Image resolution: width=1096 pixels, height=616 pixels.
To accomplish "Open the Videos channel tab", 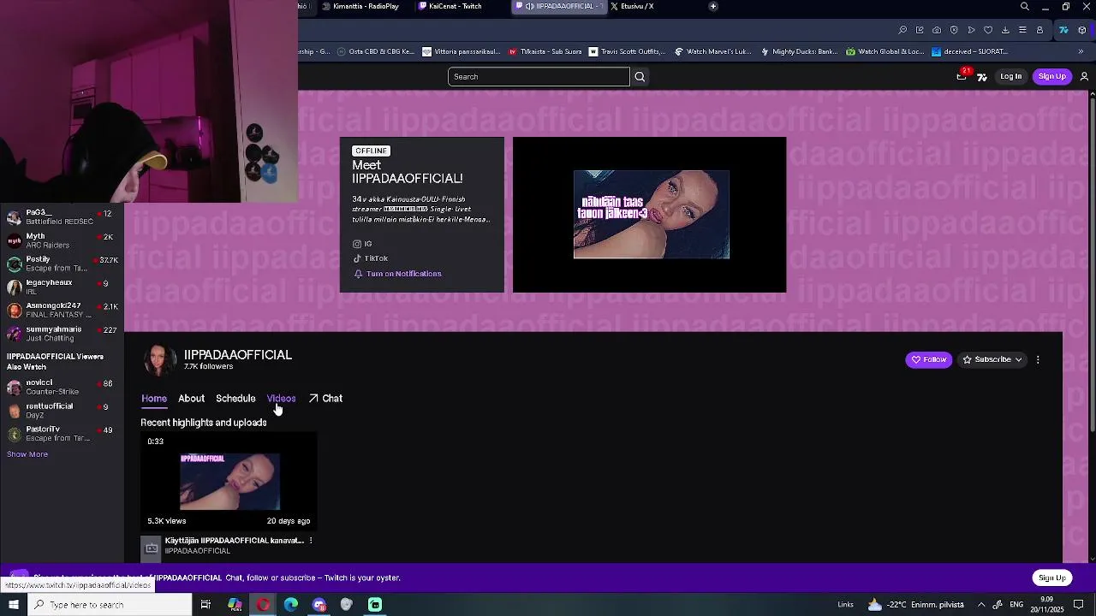I will pos(281,399).
